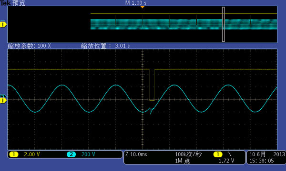
Task: Click the 1M record length readout
Action: tap(183, 161)
